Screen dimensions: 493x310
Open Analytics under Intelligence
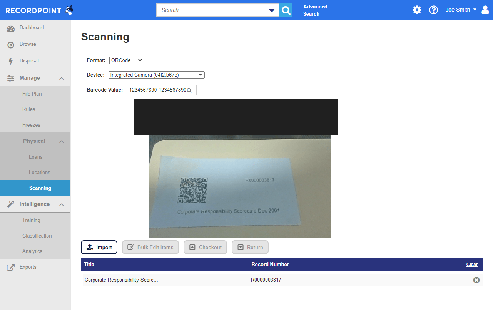coord(32,251)
